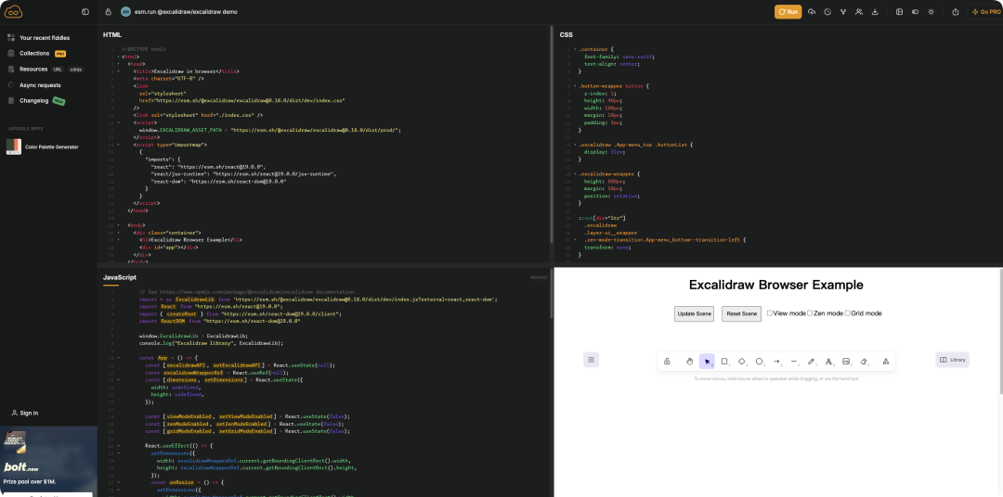Click the Update Scene button
1003x497 pixels.
tap(694, 313)
